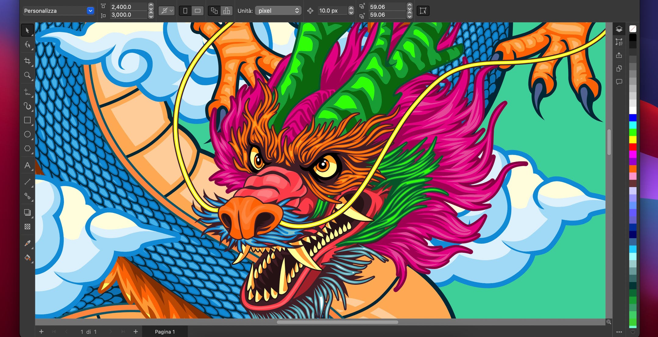Activate the Interactive Fill tool

click(27, 257)
